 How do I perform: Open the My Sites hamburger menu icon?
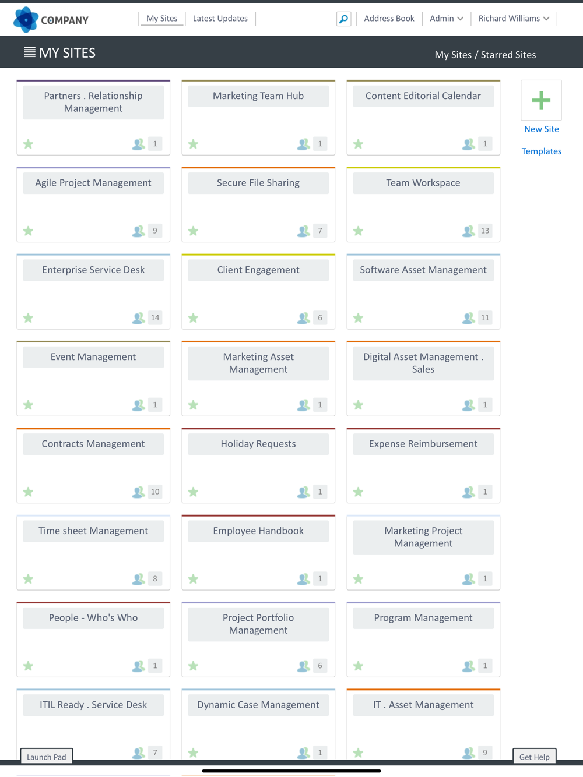coord(29,52)
